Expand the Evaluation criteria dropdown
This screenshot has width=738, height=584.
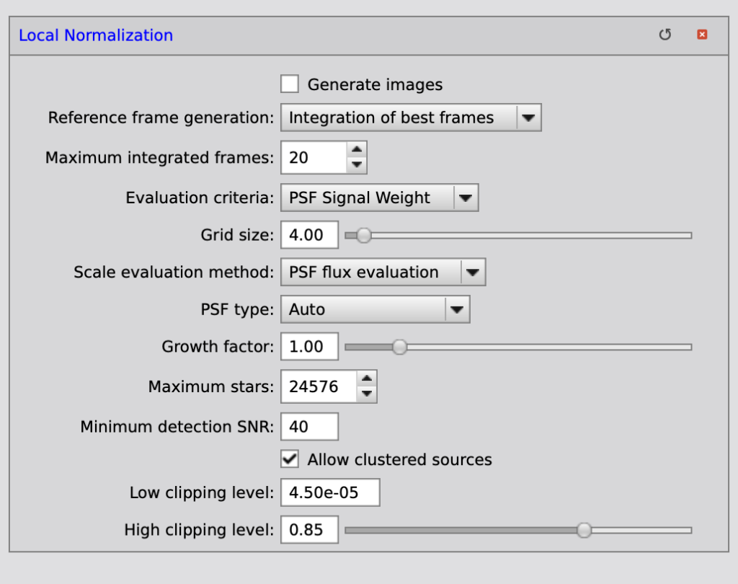click(x=379, y=198)
